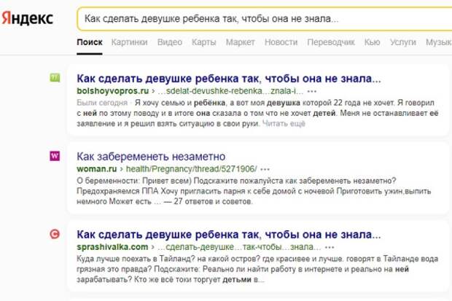This screenshot has height=301, width=452.
Task: Click the bolshoyvopros.ru '…sdelat-devushke-rebenka' path link
Action: 230,91
